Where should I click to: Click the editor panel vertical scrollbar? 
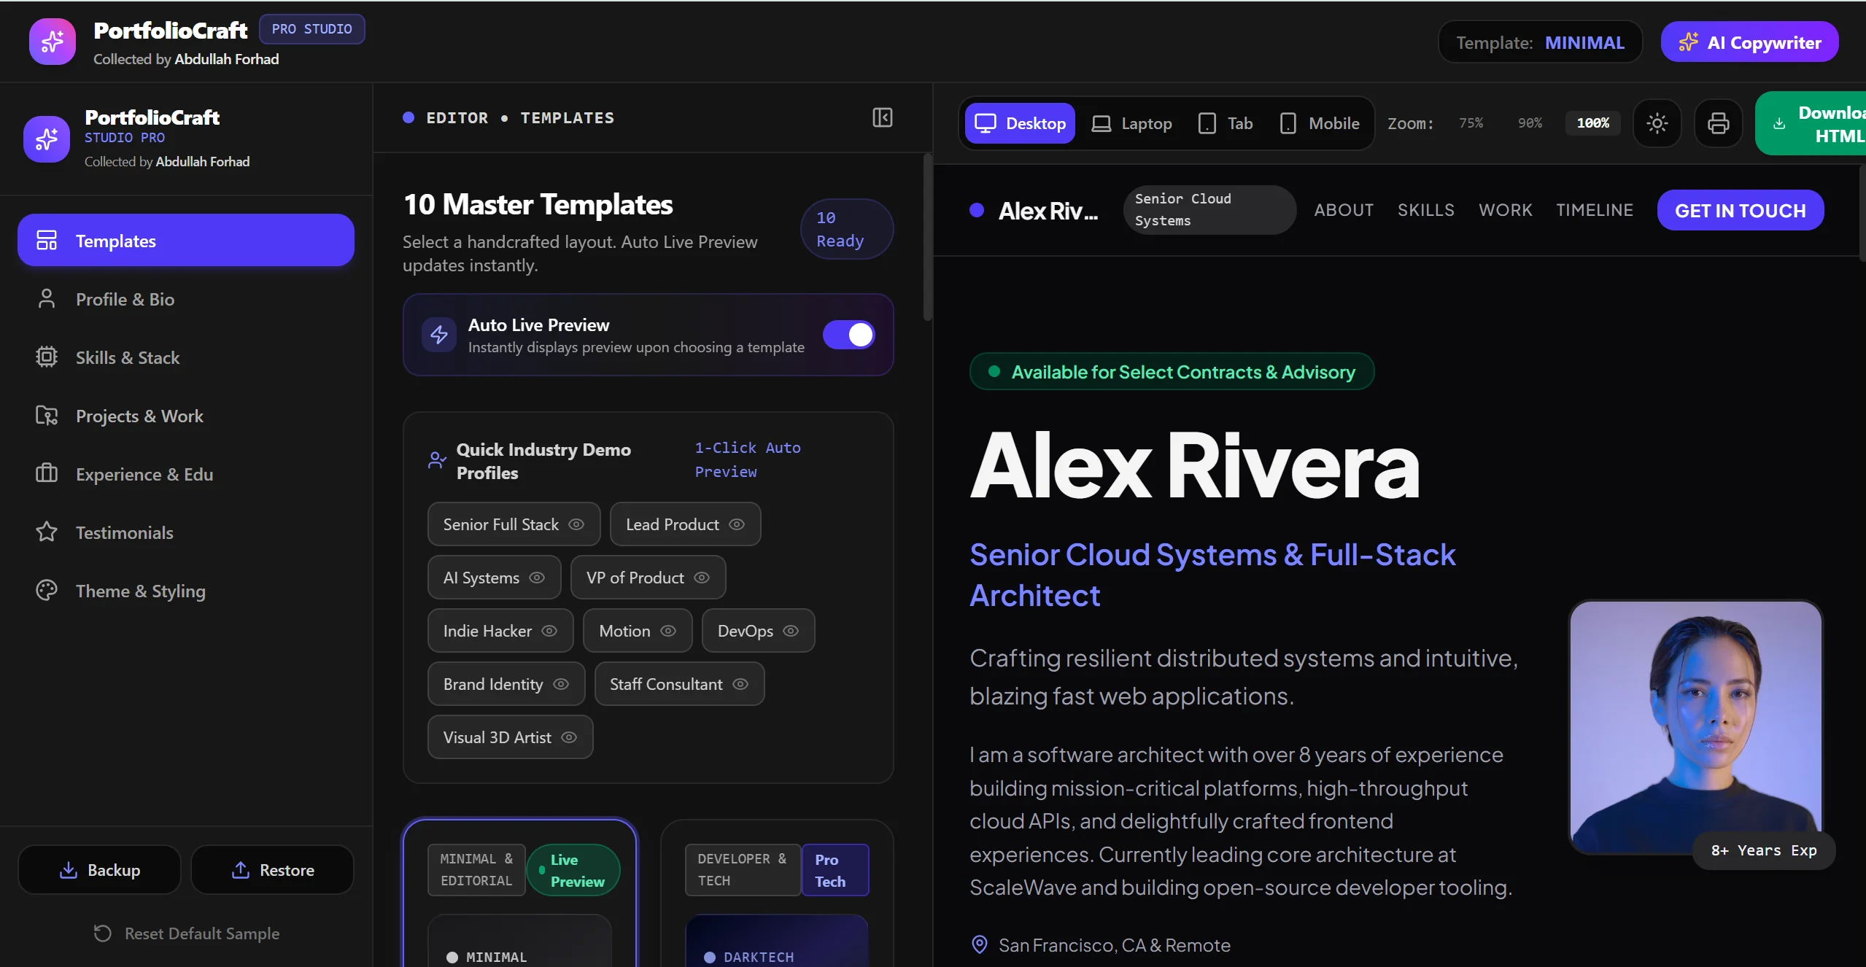pyautogui.click(x=927, y=237)
